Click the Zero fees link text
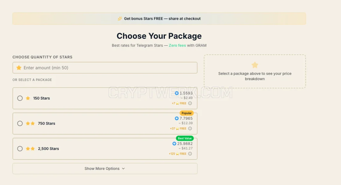 point(177,45)
